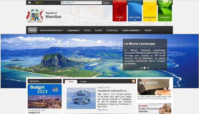Expand the Government Directory menu
Screen dimensions: 199x114
click(x=52, y=30)
